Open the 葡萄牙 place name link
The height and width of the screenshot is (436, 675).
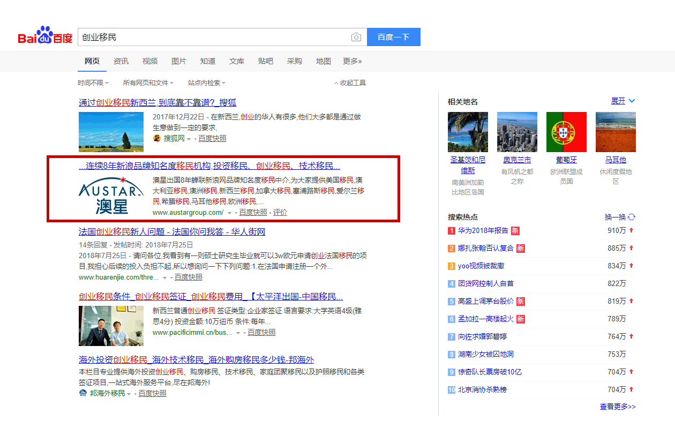pos(566,160)
